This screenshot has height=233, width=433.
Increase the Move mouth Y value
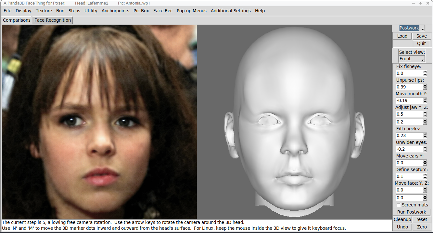(425, 99)
